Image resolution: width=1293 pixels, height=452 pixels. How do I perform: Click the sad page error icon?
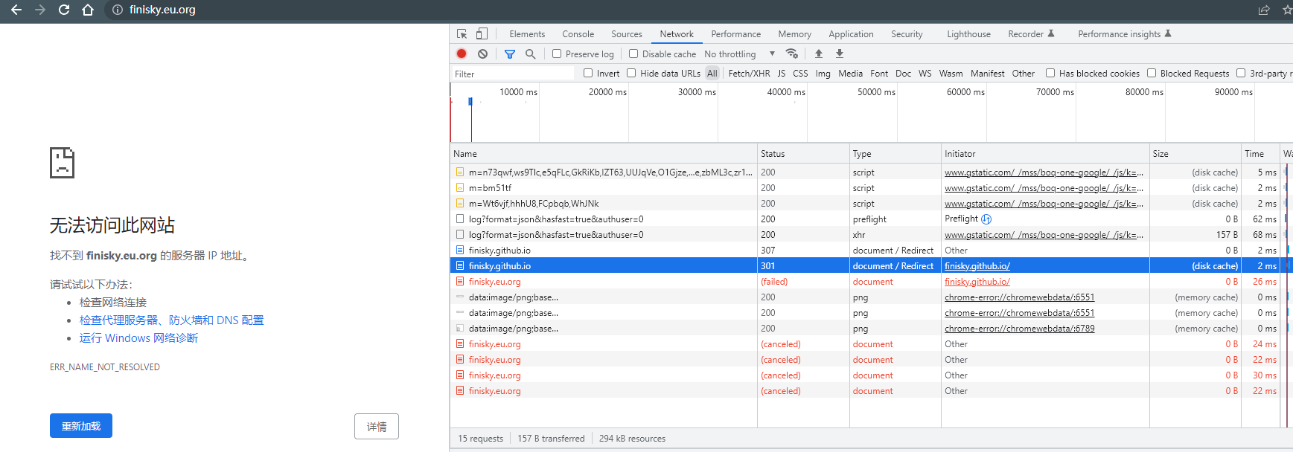63,162
